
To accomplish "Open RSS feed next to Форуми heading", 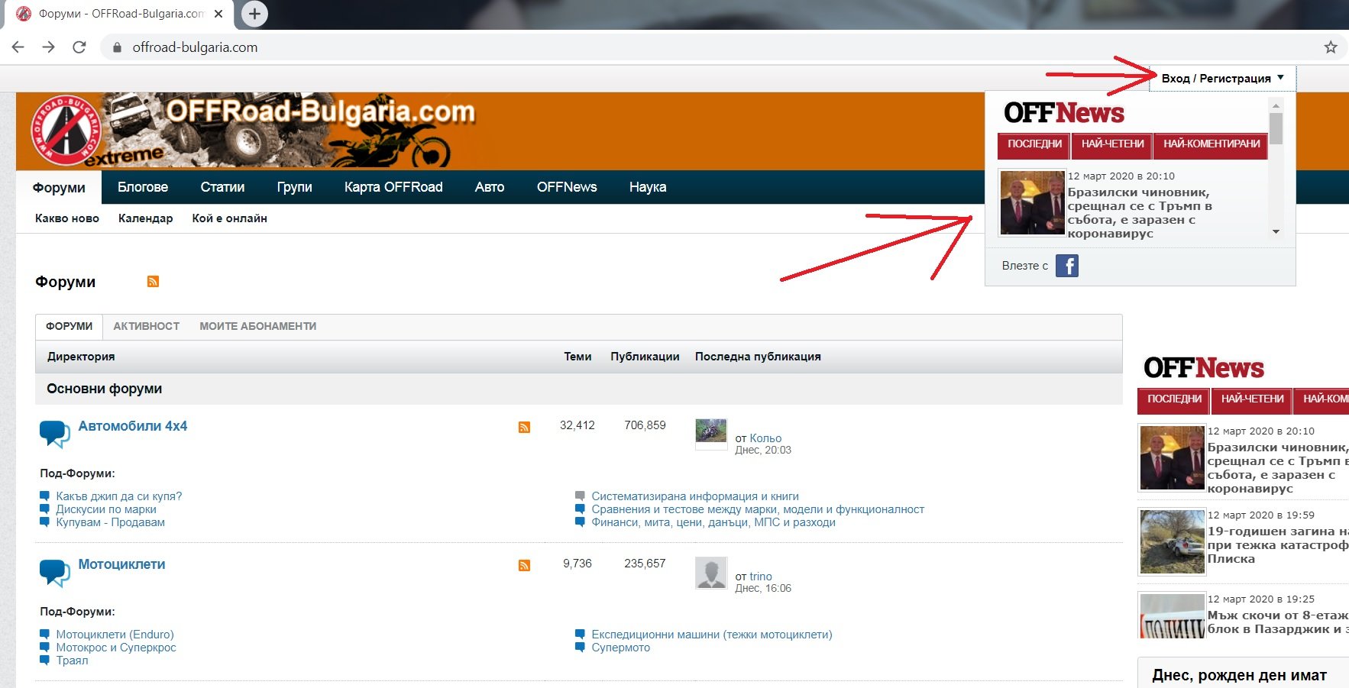I will [153, 282].
